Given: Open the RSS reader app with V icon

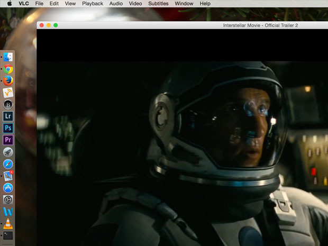Looking at the screenshot, I should [x=8, y=93].
